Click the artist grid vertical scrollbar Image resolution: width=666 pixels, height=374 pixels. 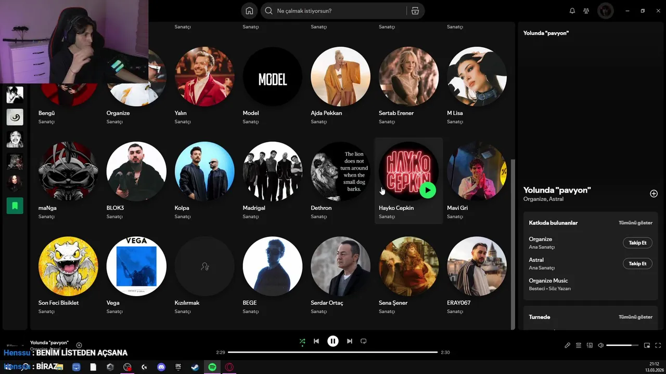[x=513, y=244]
